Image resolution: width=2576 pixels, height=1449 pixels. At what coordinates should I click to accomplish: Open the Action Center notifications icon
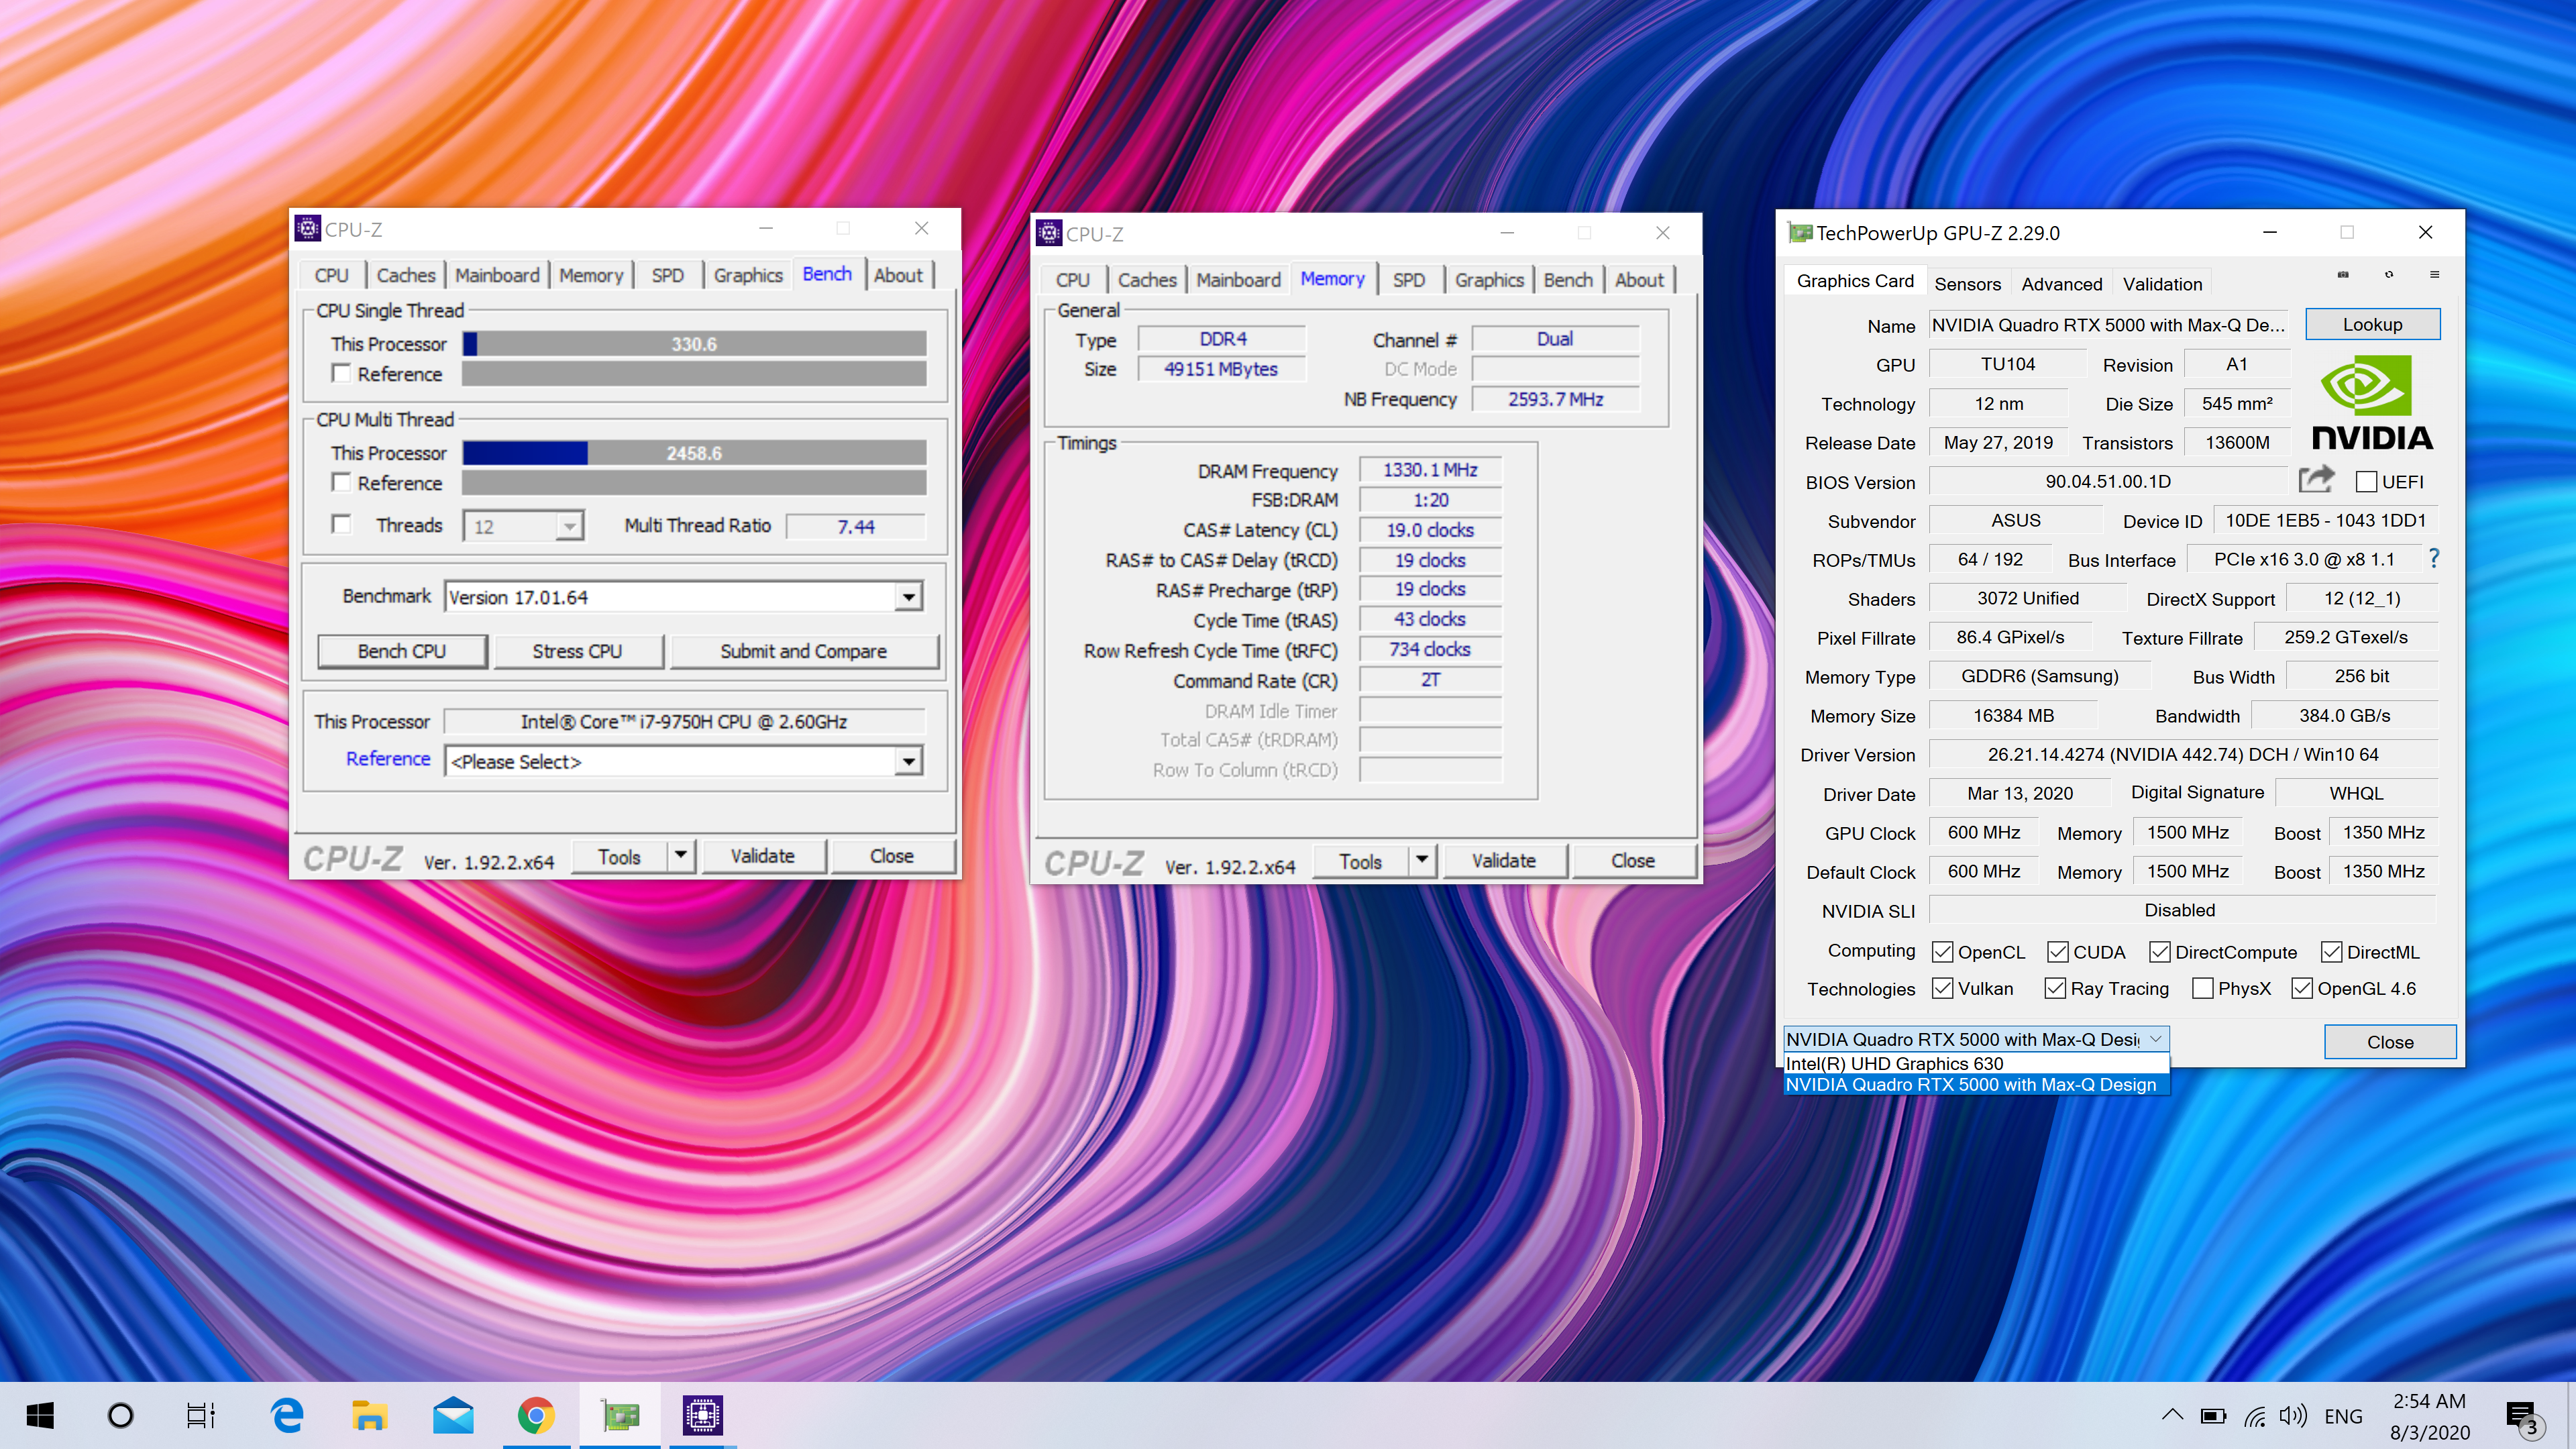[x=2524, y=1417]
